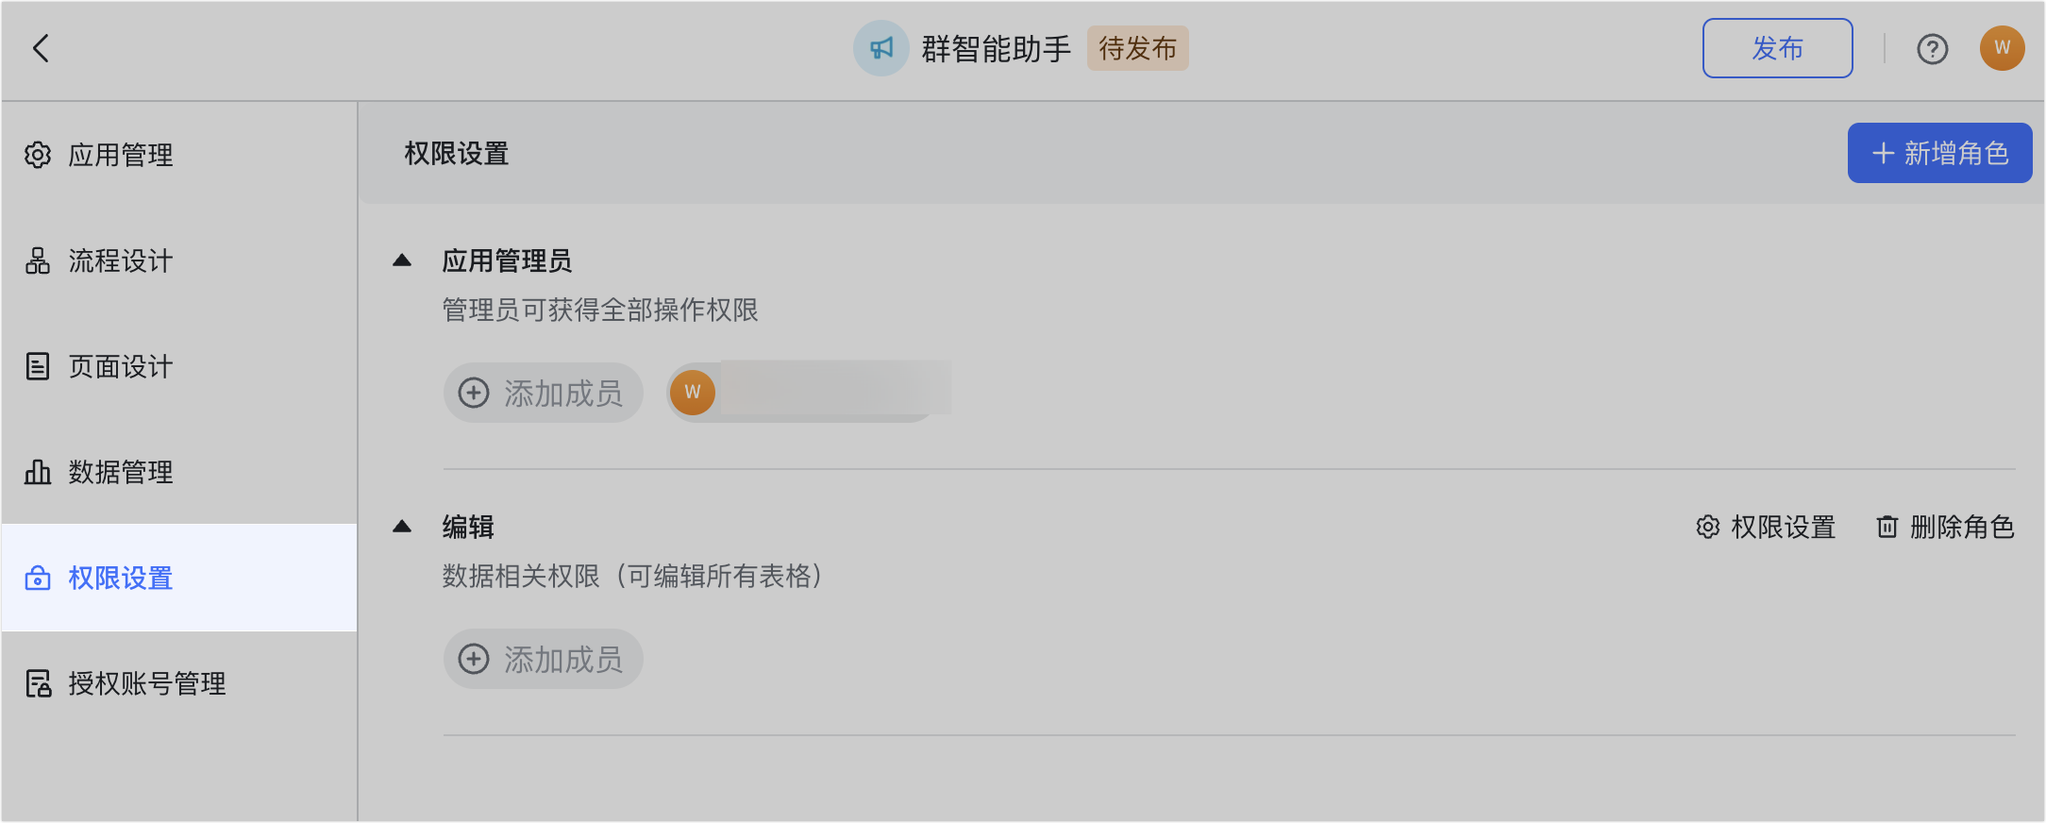The height and width of the screenshot is (823, 2046).
Task: Collapse the 应用管理员 section
Action: (x=402, y=260)
